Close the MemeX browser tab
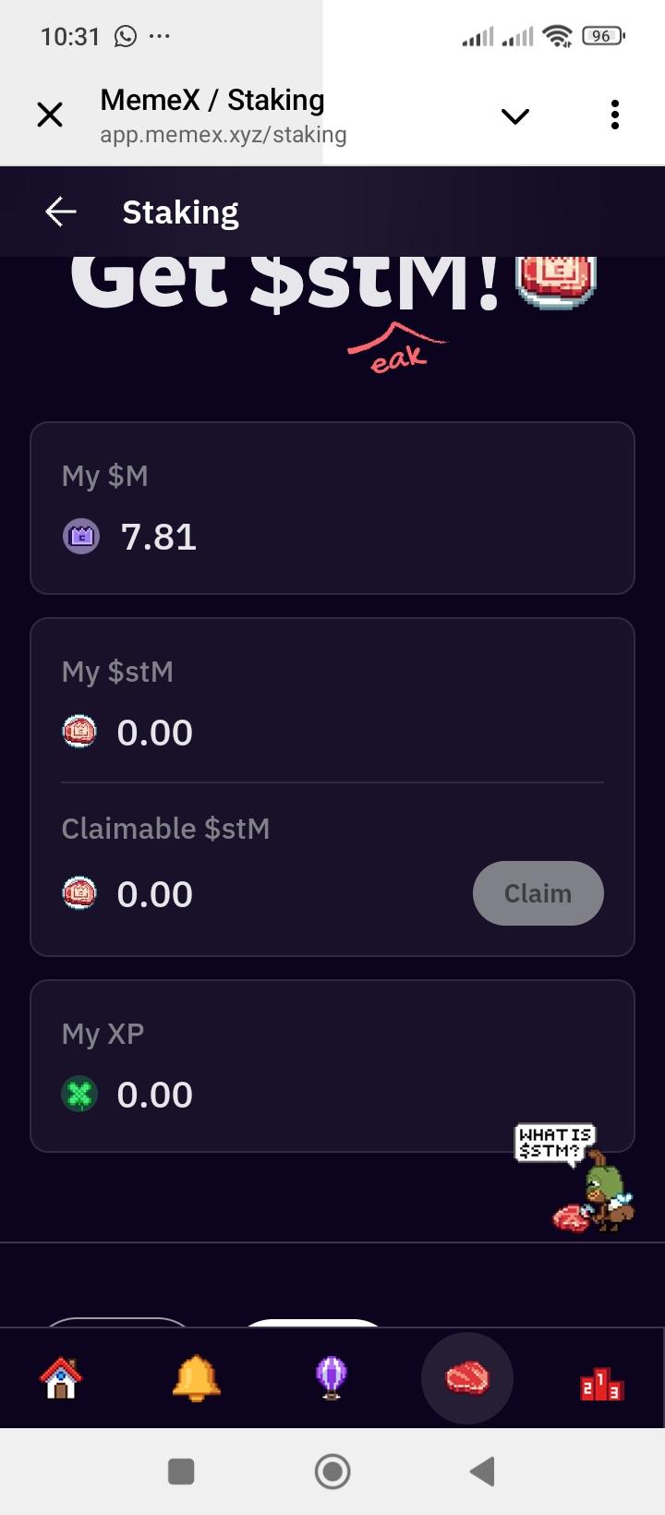The width and height of the screenshot is (665, 1515). click(x=50, y=115)
